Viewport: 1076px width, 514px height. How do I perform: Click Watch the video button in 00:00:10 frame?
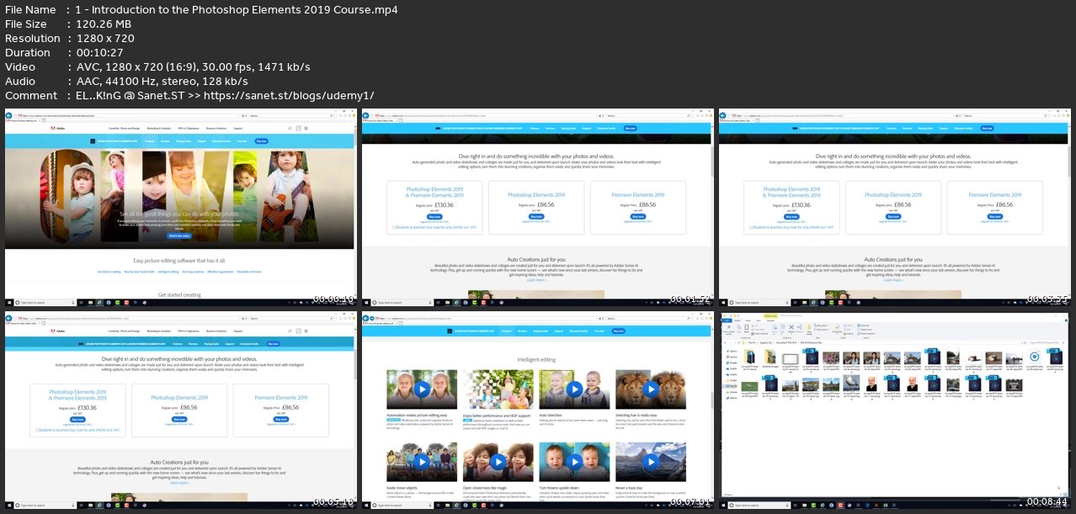179,236
